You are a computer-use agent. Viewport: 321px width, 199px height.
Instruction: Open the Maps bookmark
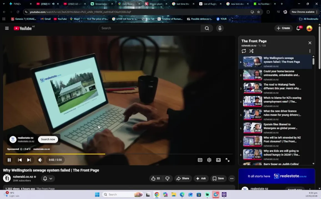75,19
